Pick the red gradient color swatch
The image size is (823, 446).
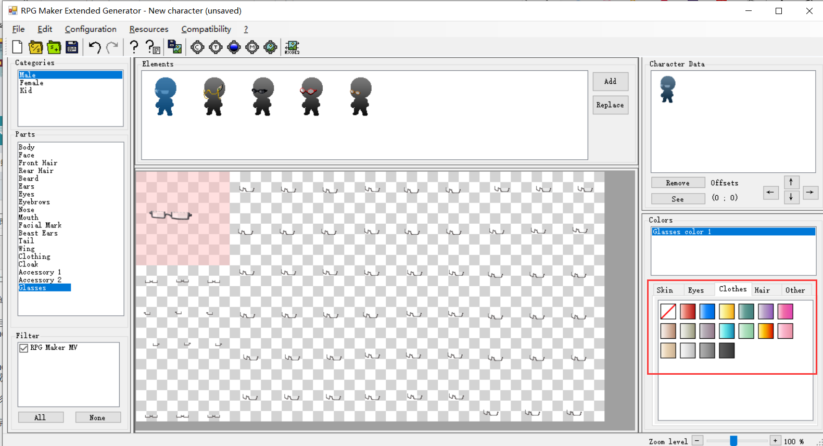[x=688, y=311]
